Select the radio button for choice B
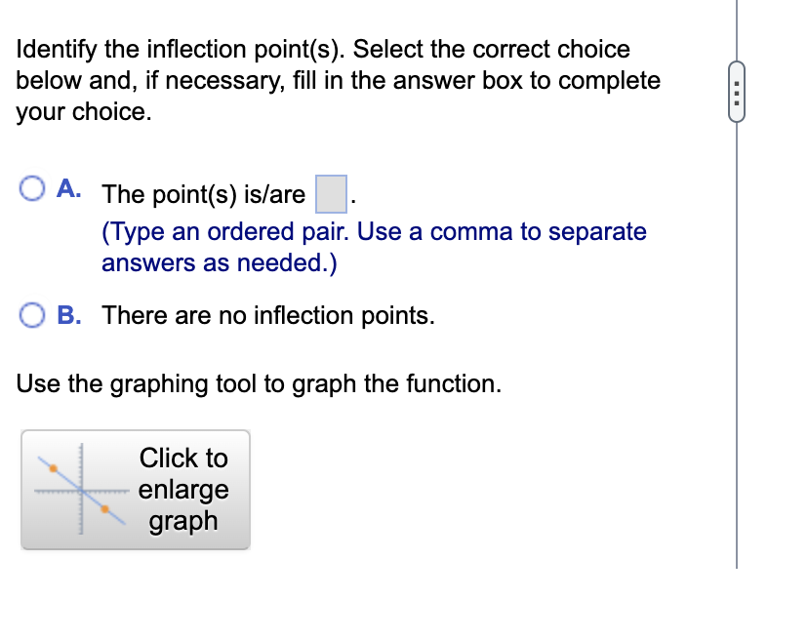 [32, 315]
